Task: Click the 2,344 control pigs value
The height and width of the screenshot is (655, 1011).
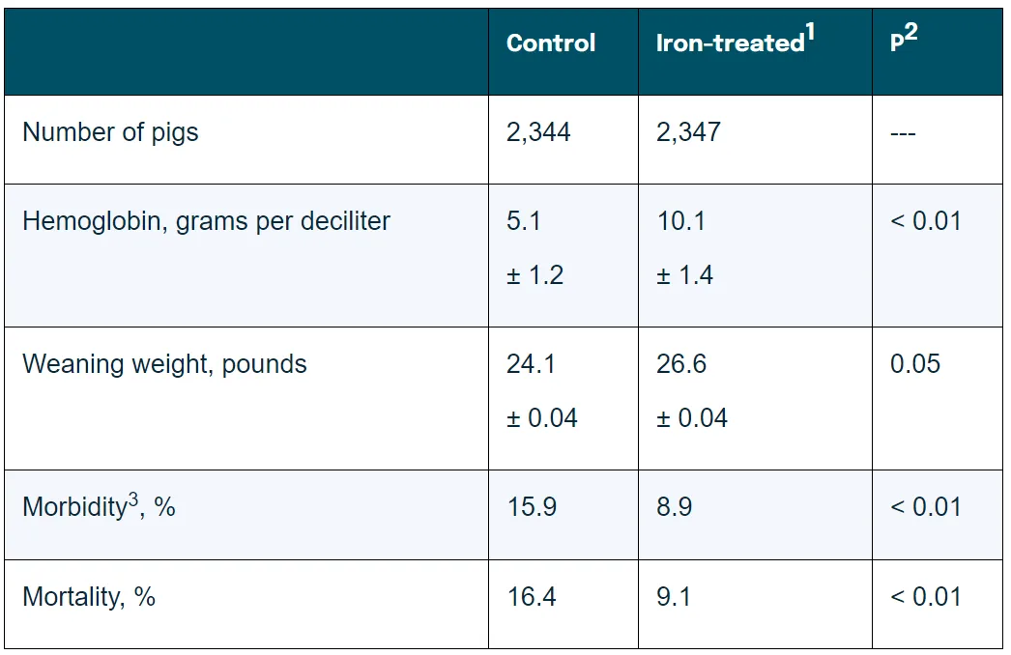Action: click(538, 132)
